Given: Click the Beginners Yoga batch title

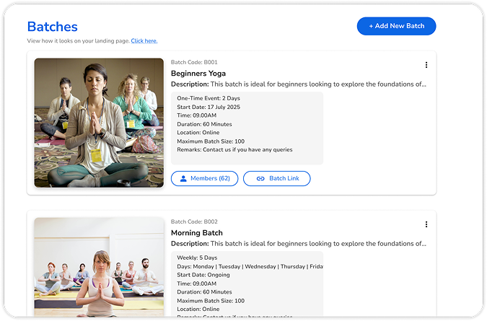Looking at the screenshot, I should coord(198,74).
